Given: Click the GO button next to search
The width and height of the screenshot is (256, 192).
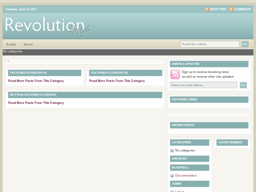Looking at the screenshot, I should [x=245, y=44].
